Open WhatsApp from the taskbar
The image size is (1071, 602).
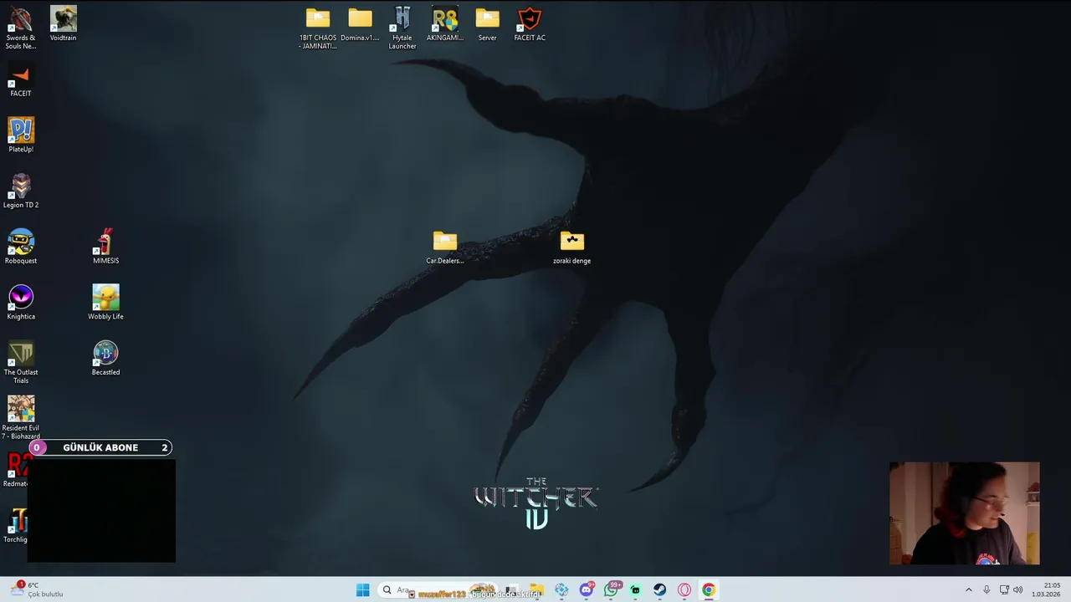pos(612,590)
